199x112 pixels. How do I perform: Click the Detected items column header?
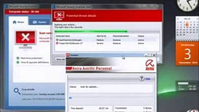[x=63, y=36]
